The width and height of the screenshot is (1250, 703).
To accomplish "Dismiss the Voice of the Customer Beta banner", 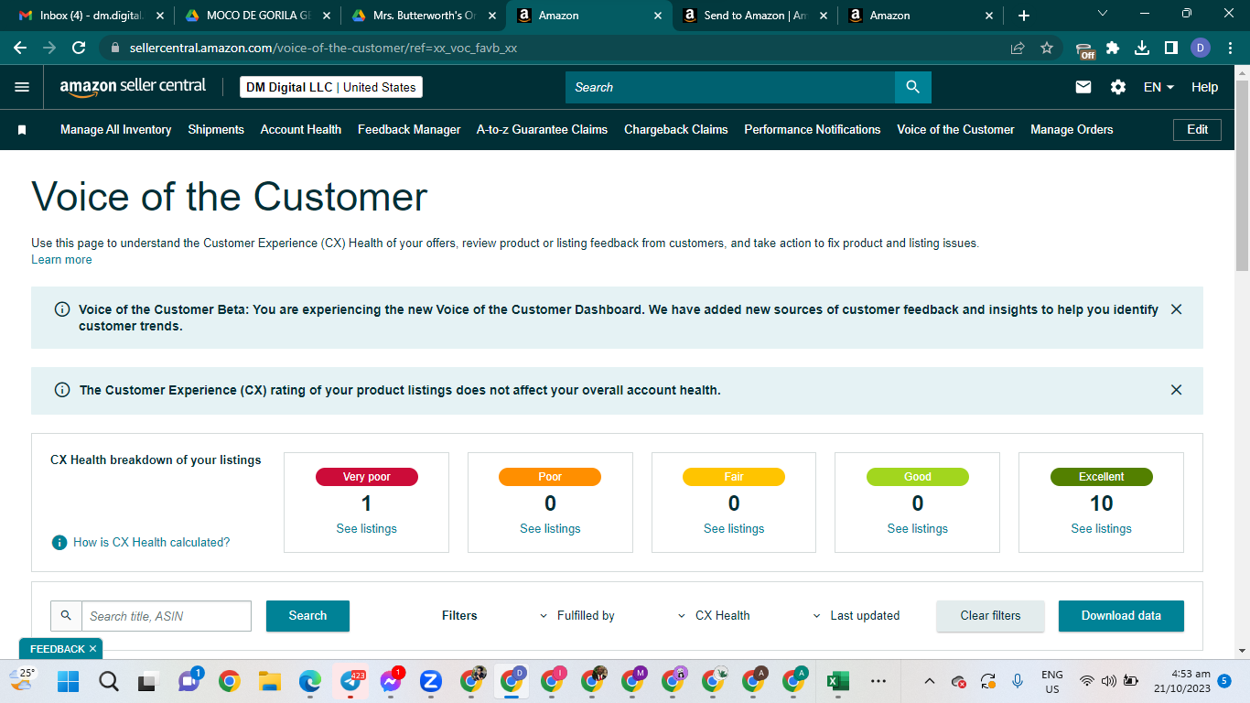I will [x=1177, y=309].
